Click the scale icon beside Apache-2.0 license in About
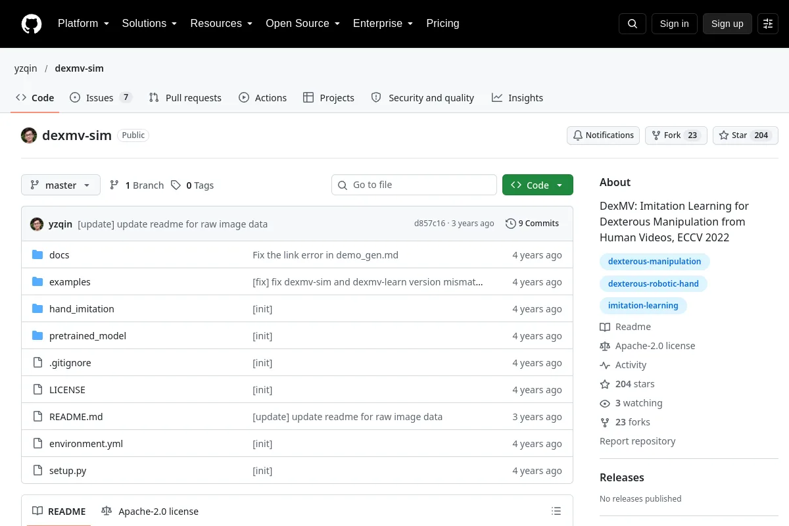The width and height of the screenshot is (789, 526). click(605, 346)
